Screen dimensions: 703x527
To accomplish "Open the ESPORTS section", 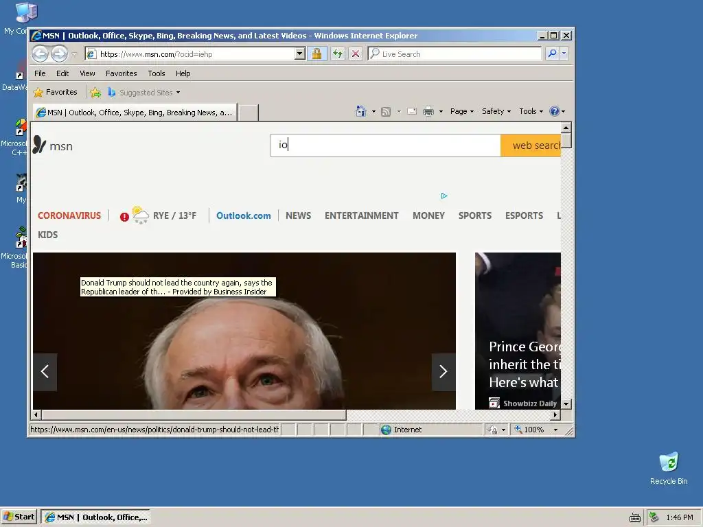I will [524, 215].
